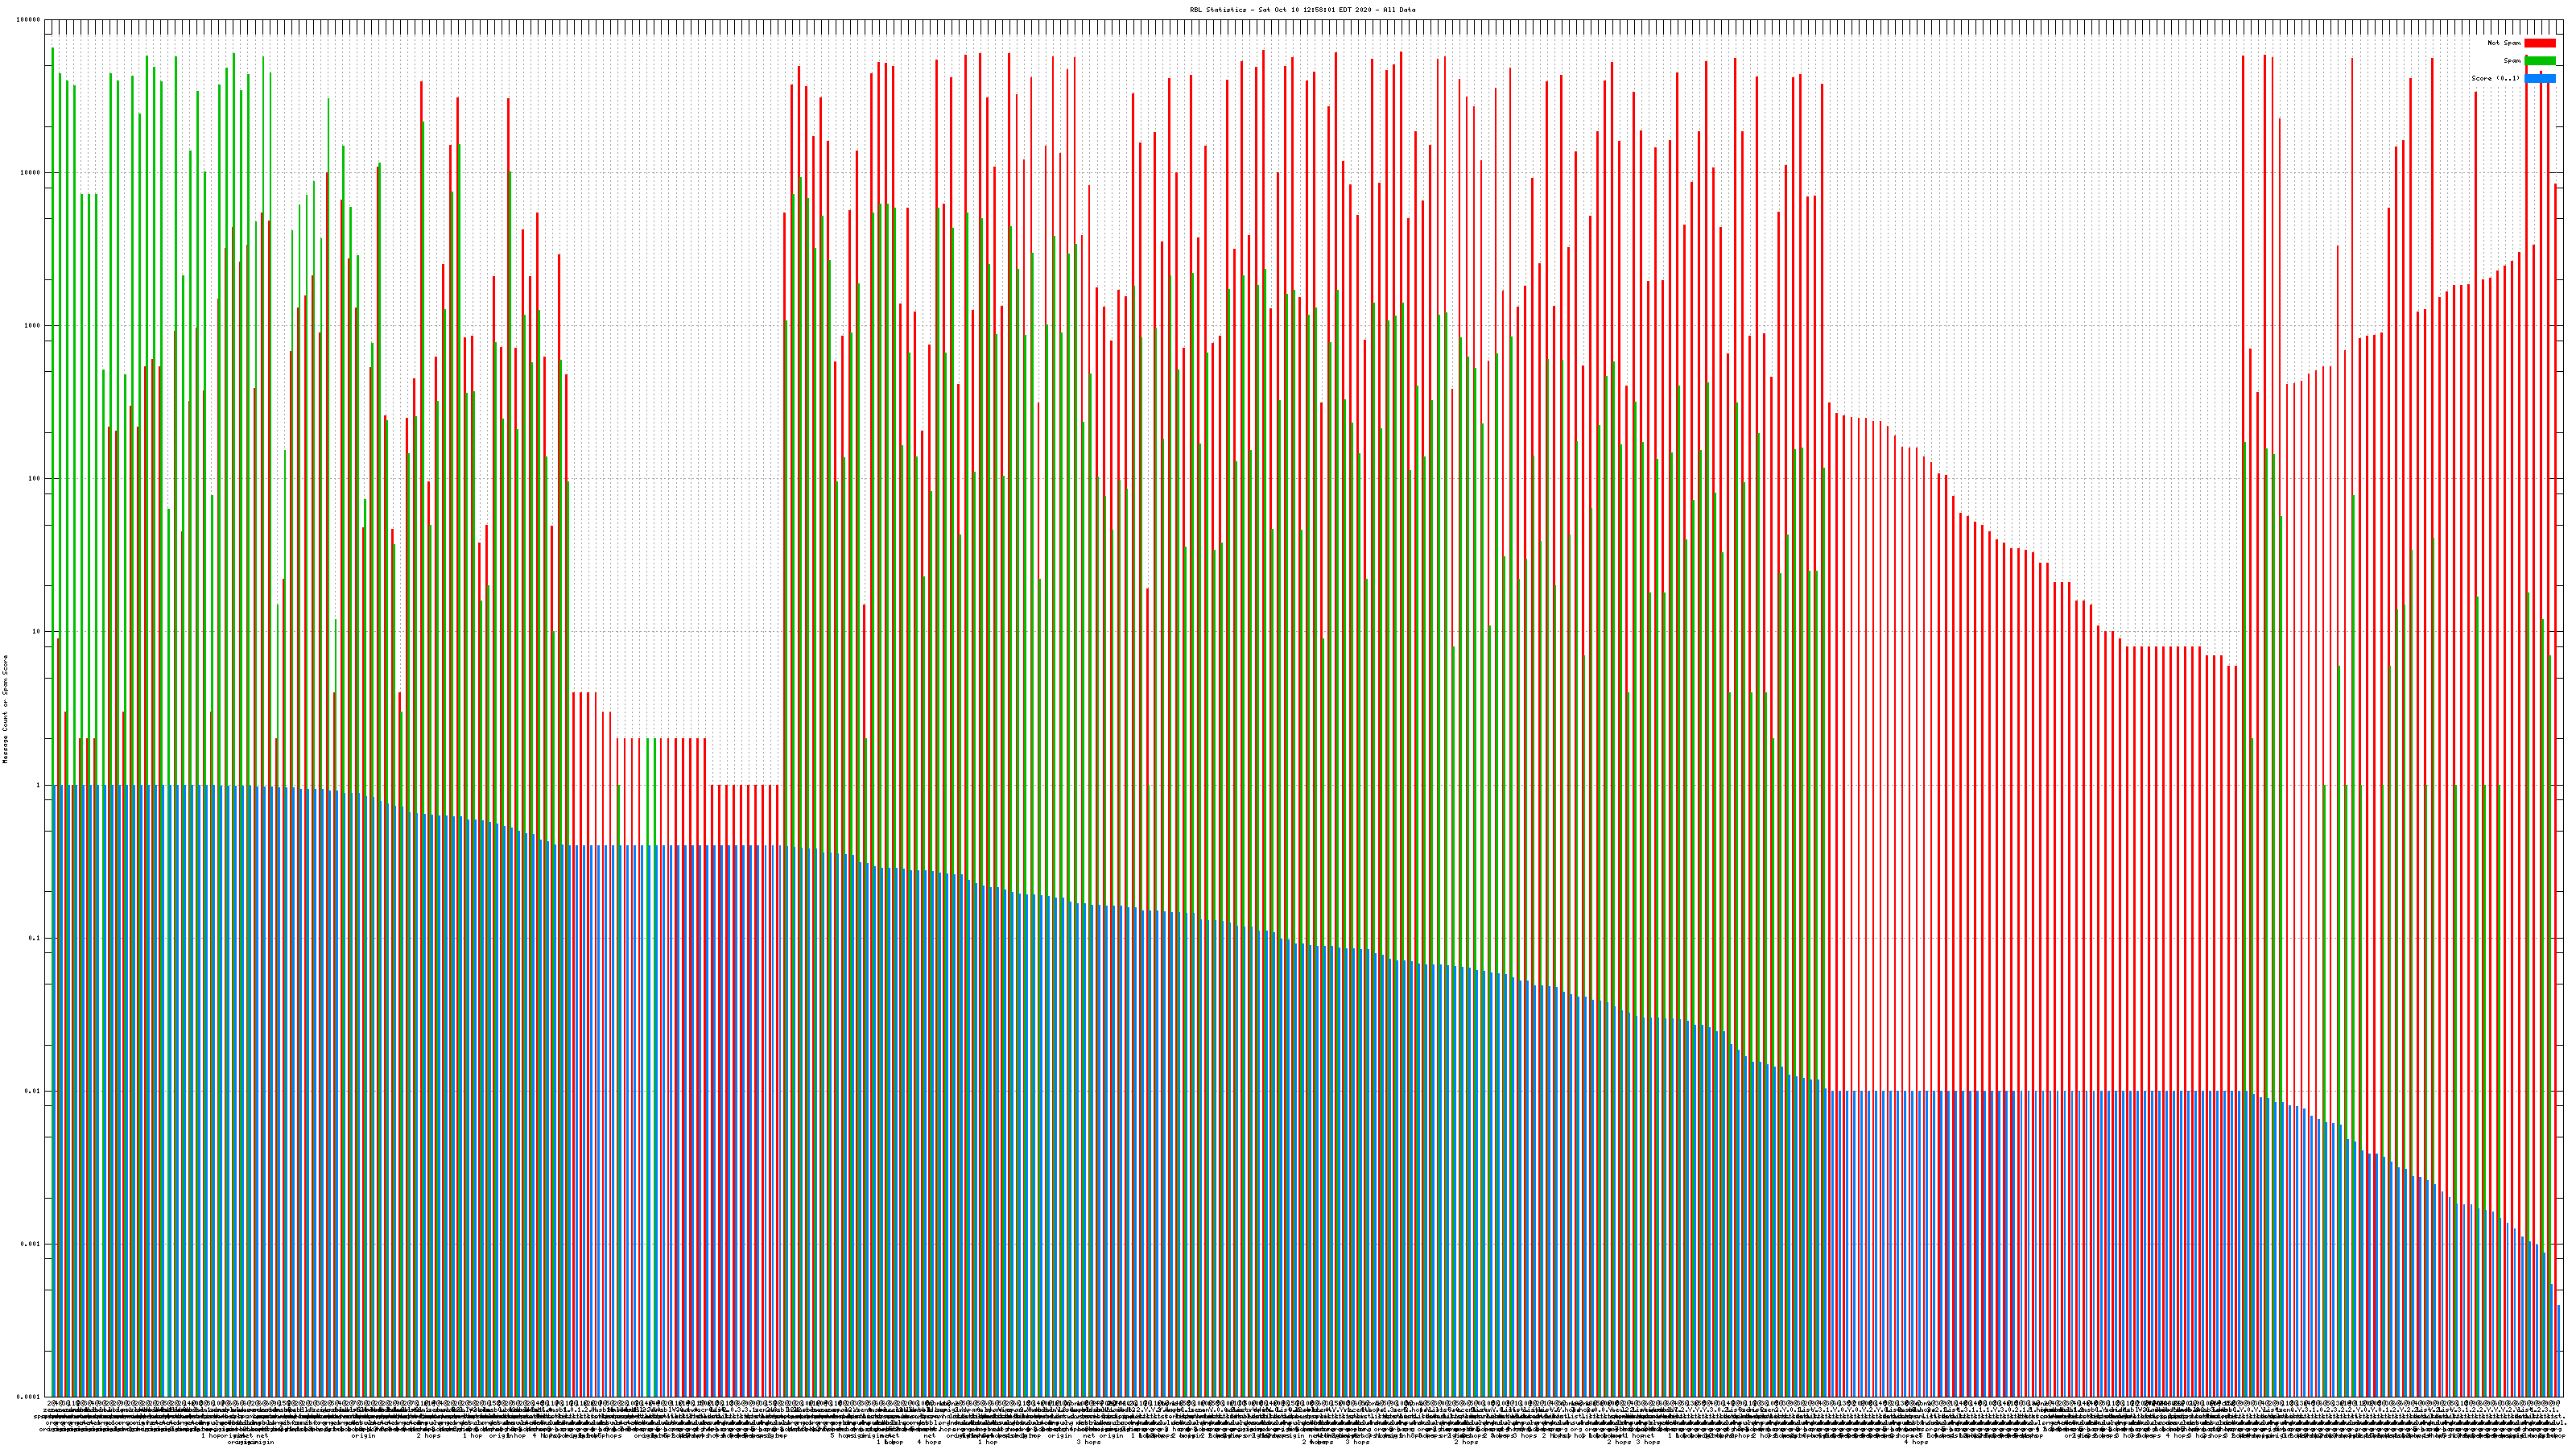Click the 0.001 y-axis tick label
Image resolution: width=2576 pixels, height=1449 pixels.
tap(31, 1244)
